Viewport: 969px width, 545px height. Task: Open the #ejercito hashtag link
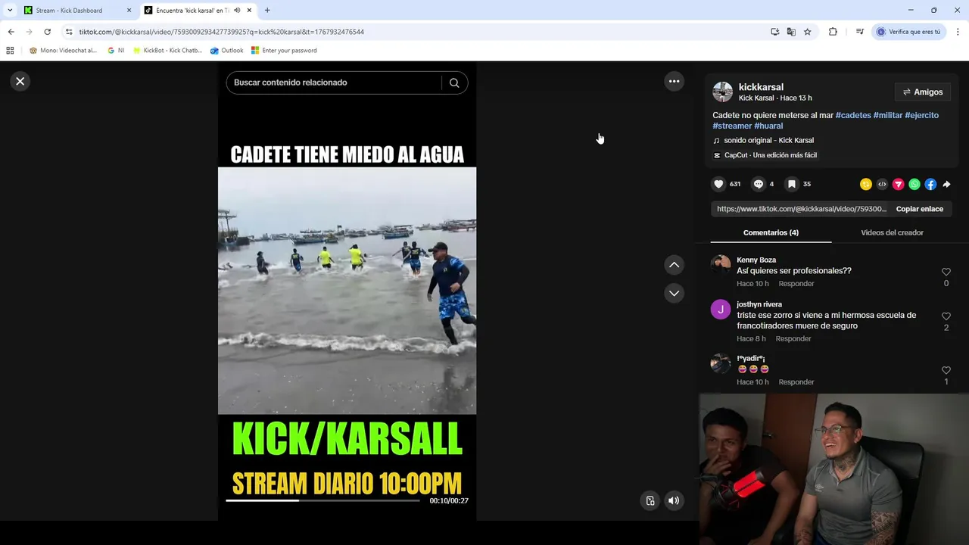921,115
